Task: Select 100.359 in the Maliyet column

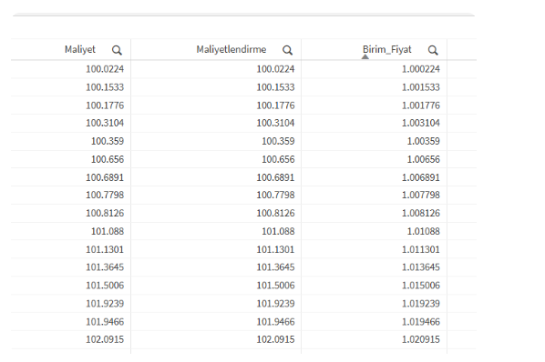Action: (108, 141)
